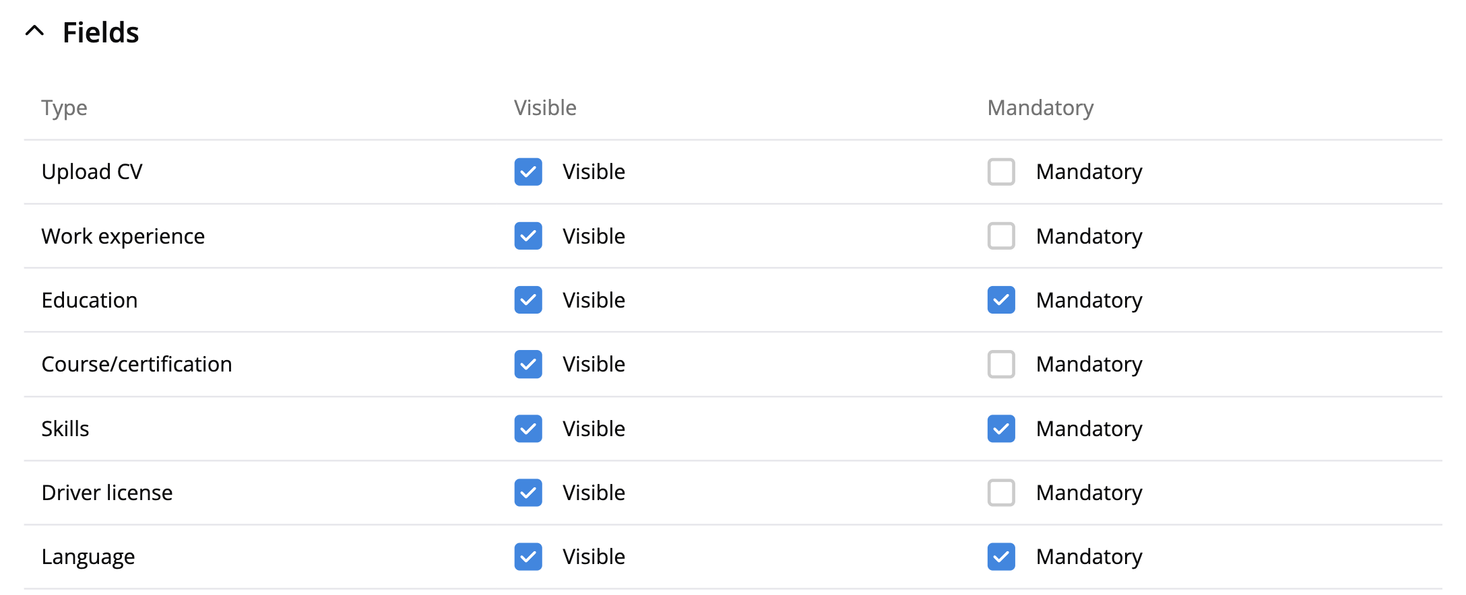
Task: Uncheck Mandatory for Skills
Action: point(1001,429)
